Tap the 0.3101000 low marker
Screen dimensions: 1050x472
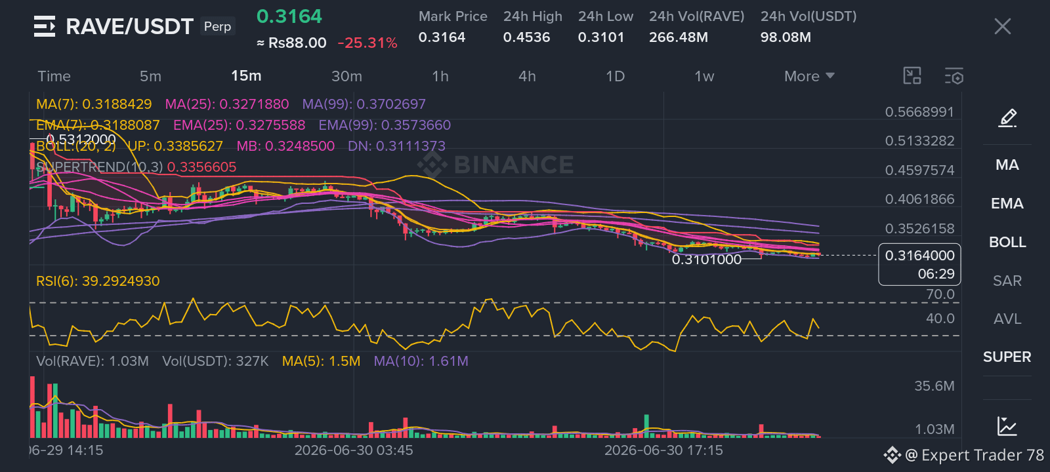click(707, 260)
